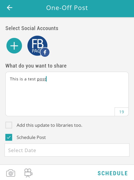Attach a photo using the camera icon
This screenshot has height=180, width=134.
tap(11, 173)
